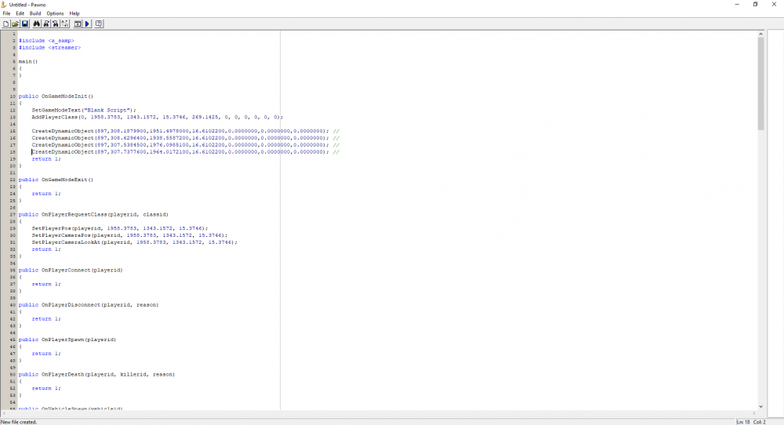Click the Find and Replace toolbar icon
The height and width of the screenshot is (425, 784).
[56, 24]
